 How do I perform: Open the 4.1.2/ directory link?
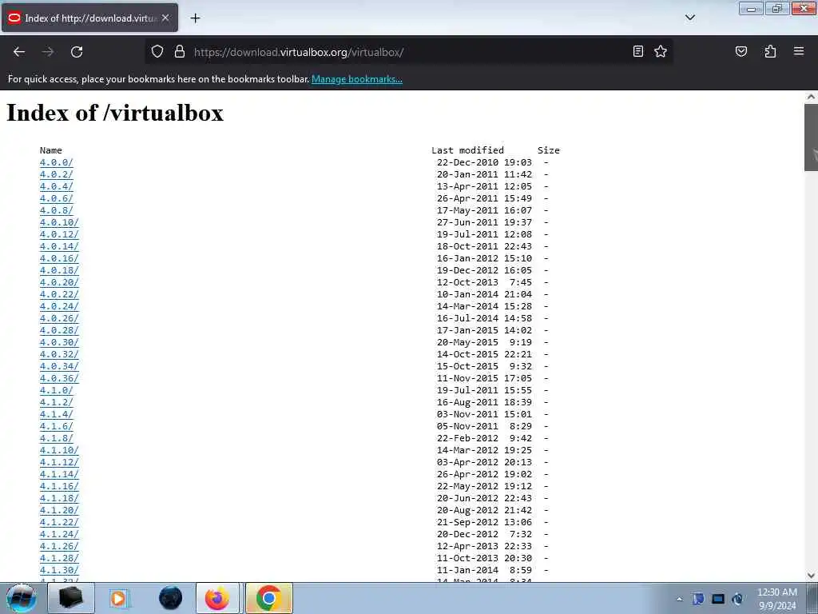click(x=57, y=403)
